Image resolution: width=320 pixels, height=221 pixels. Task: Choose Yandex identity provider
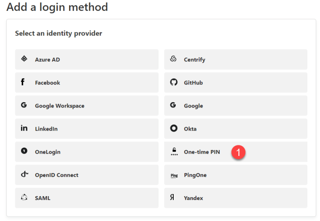click(236, 198)
